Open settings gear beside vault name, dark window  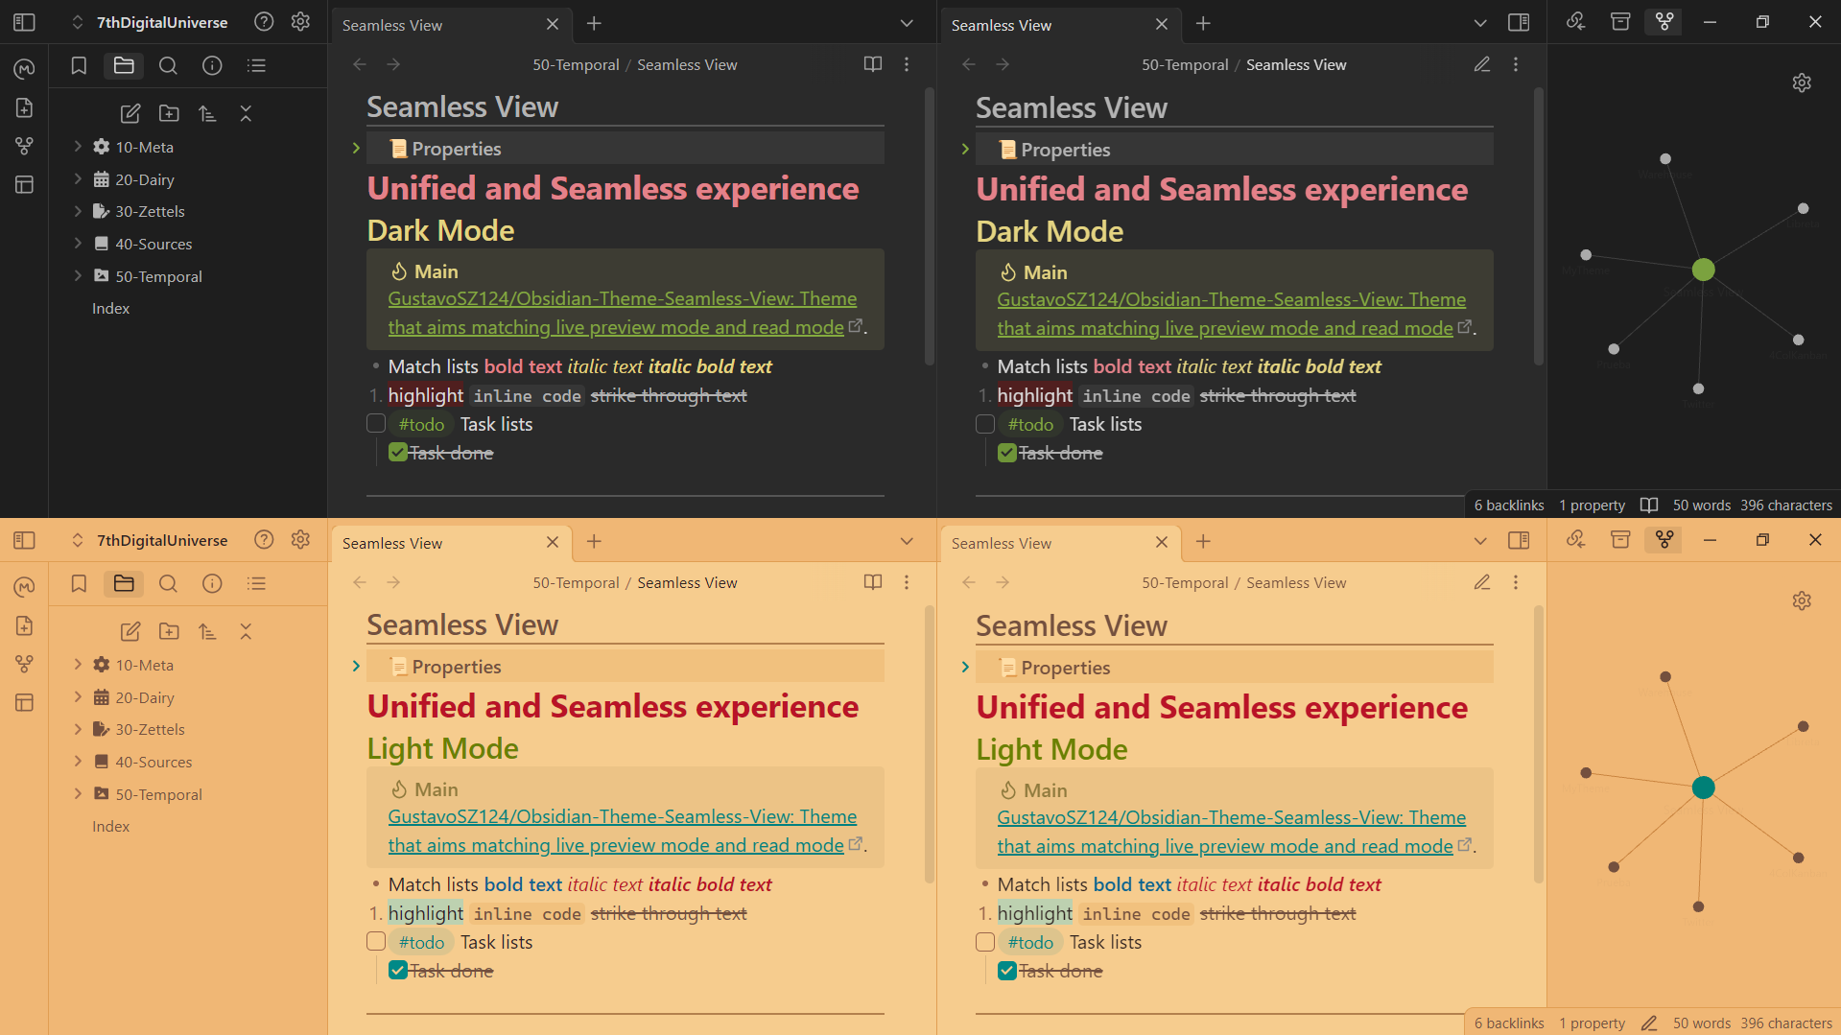tap(300, 22)
